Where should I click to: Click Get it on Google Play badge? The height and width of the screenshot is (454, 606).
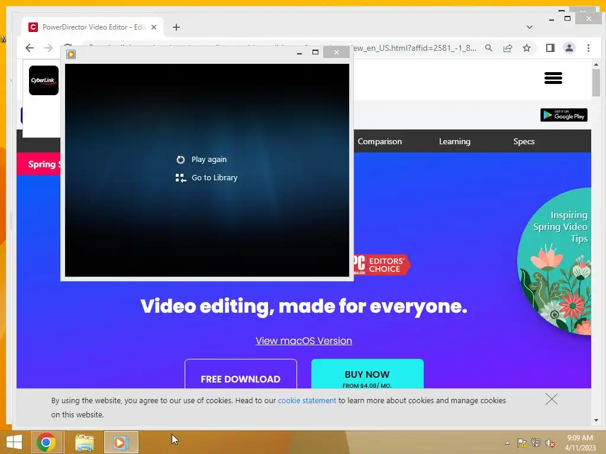564,115
